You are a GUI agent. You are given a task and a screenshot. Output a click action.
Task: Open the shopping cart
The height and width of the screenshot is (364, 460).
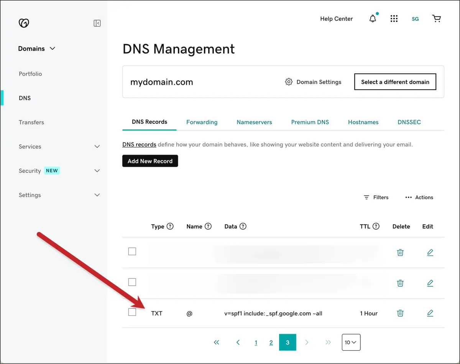436,18
